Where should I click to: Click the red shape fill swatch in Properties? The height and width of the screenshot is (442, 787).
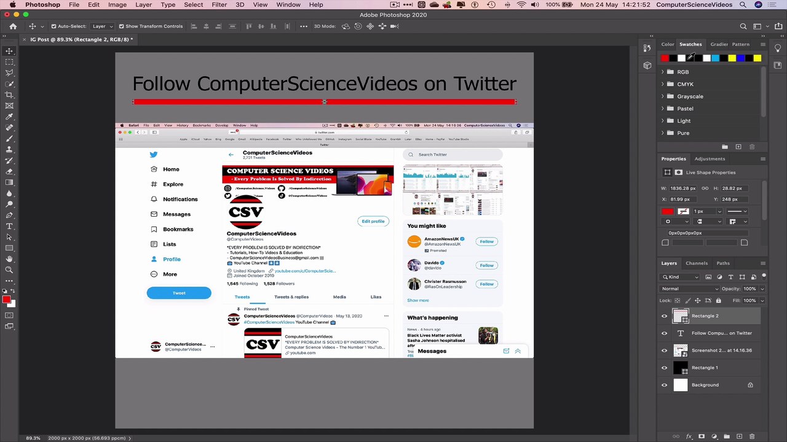667,211
